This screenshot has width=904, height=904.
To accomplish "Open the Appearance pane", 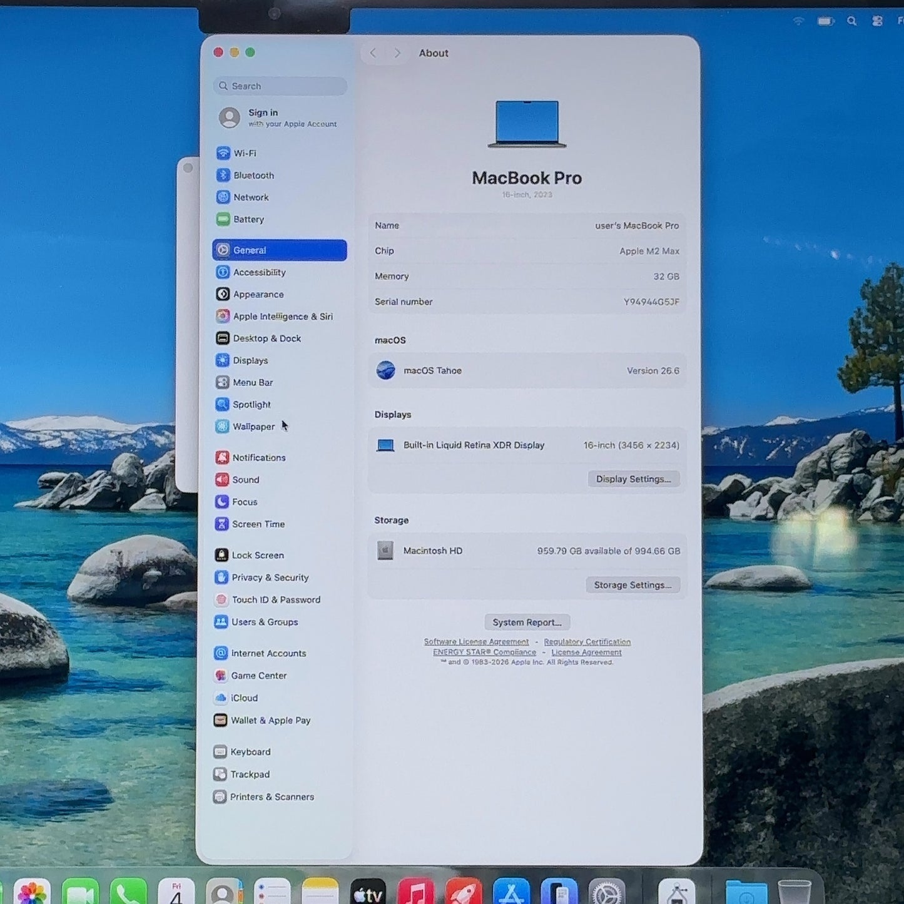I will [x=279, y=294].
